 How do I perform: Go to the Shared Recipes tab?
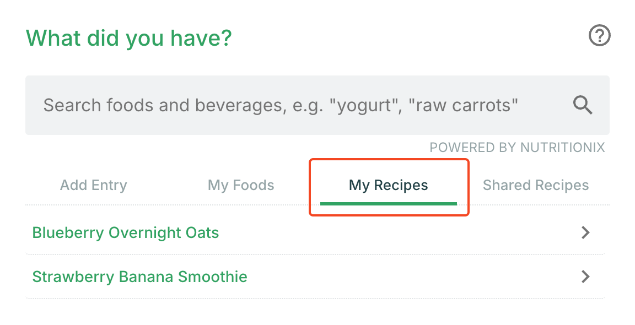[x=536, y=185]
